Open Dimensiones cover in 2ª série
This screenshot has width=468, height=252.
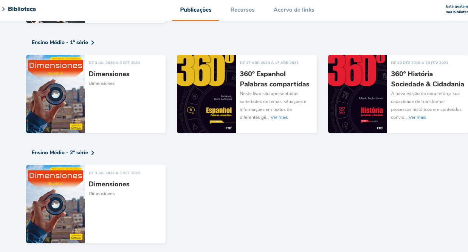(56, 204)
